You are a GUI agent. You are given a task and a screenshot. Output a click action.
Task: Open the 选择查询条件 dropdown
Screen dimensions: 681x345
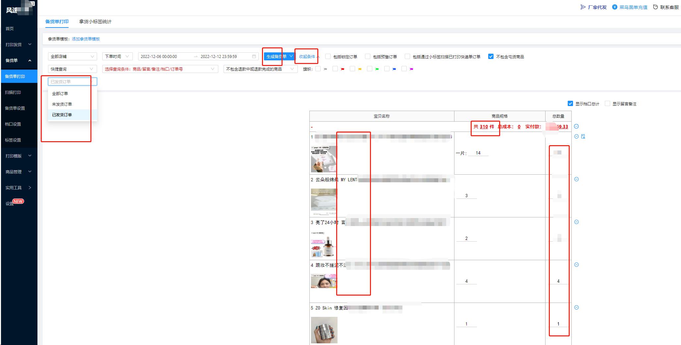coord(160,69)
